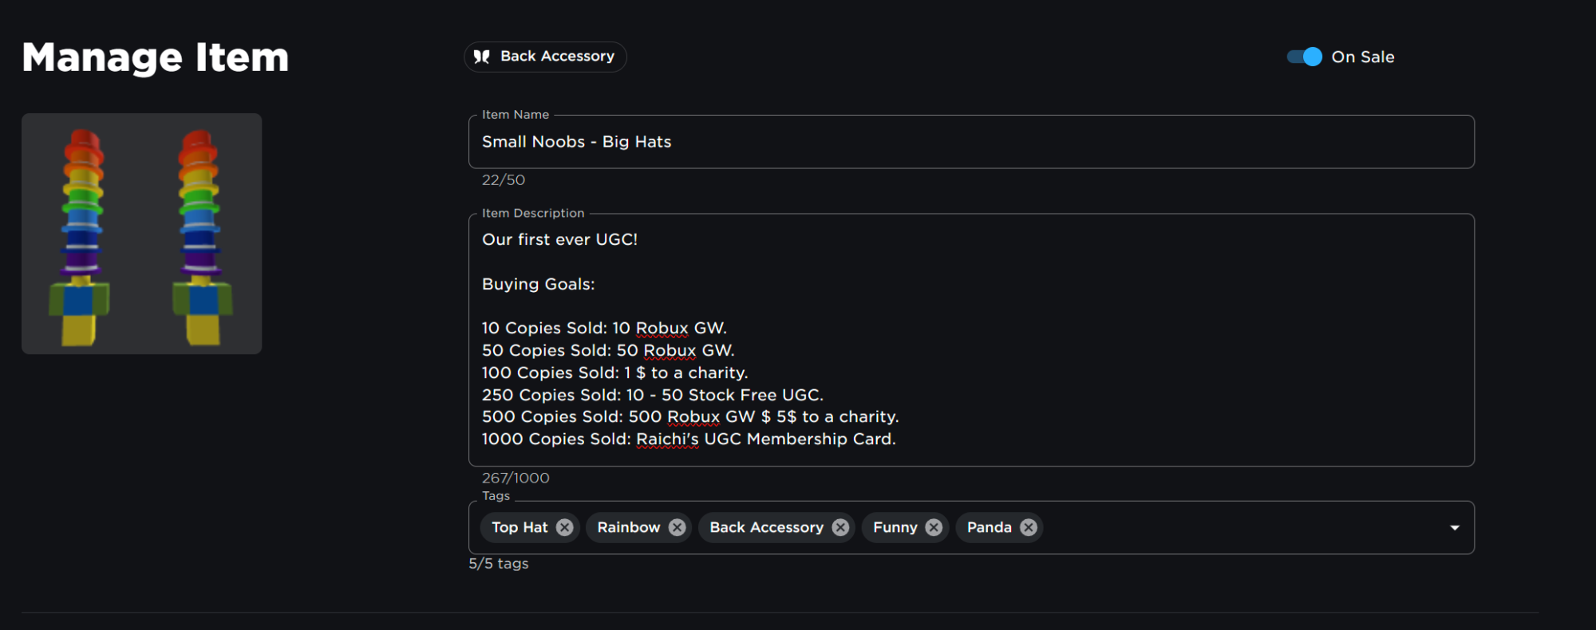The height and width of the screenshot is (630, 1596).
Task: Click the On Sale label
Action: click(x=1363, y=57)
